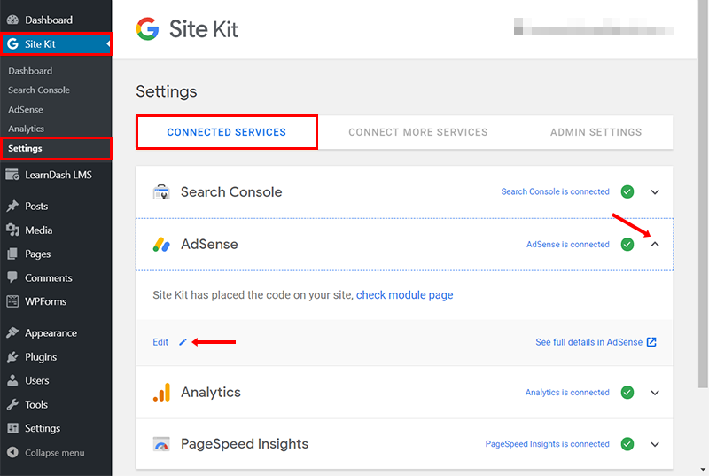Click the Pages icon in sidebar
This screenshot has width=709, height=476.
tap(12, 254)
